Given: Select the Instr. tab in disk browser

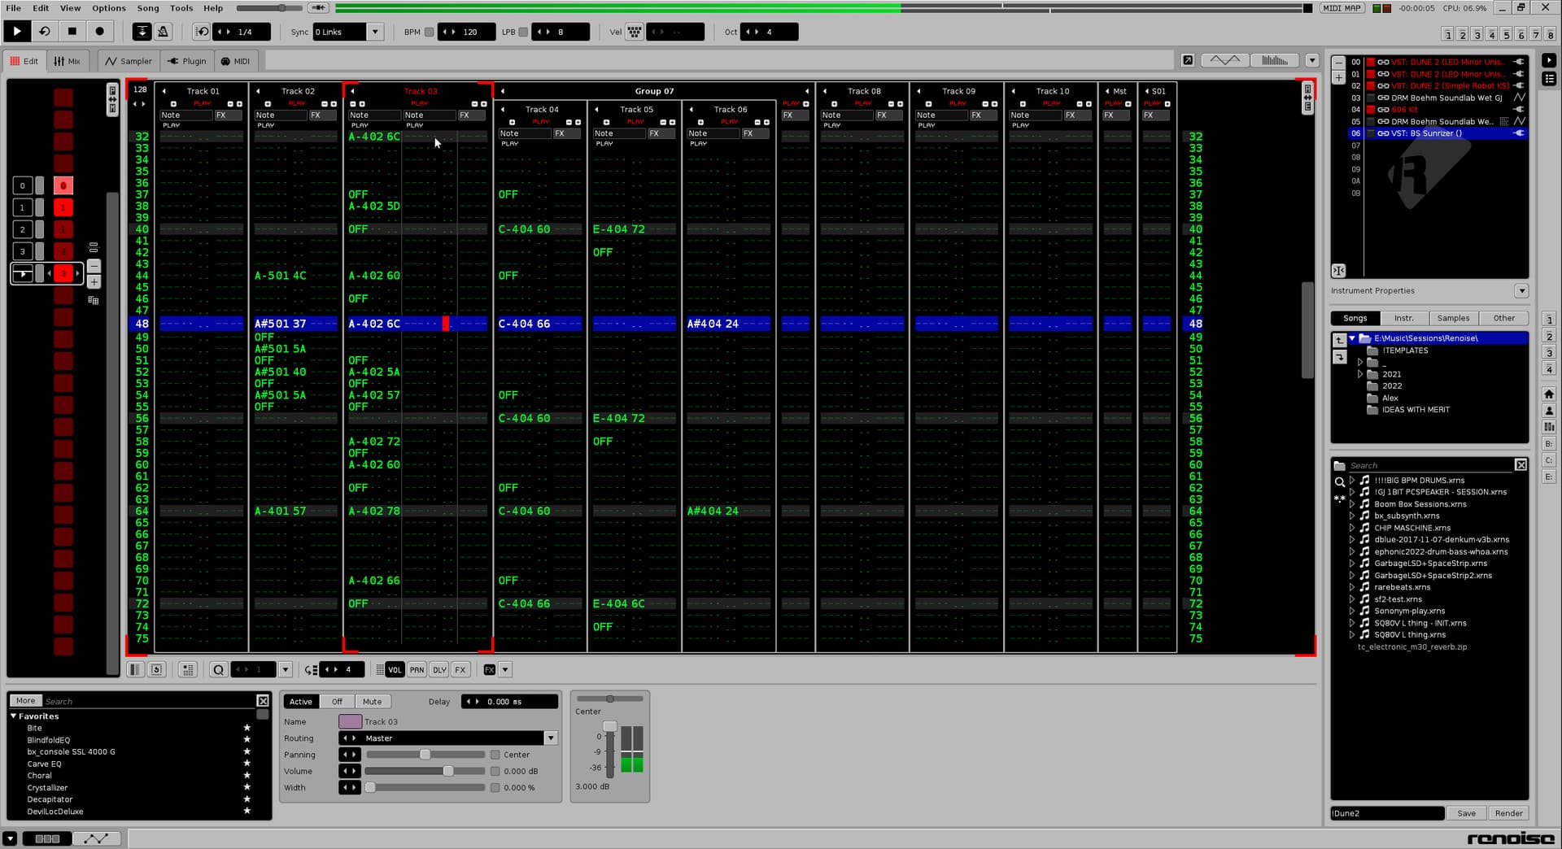Looking at the screenshot, I should 1404,318.
